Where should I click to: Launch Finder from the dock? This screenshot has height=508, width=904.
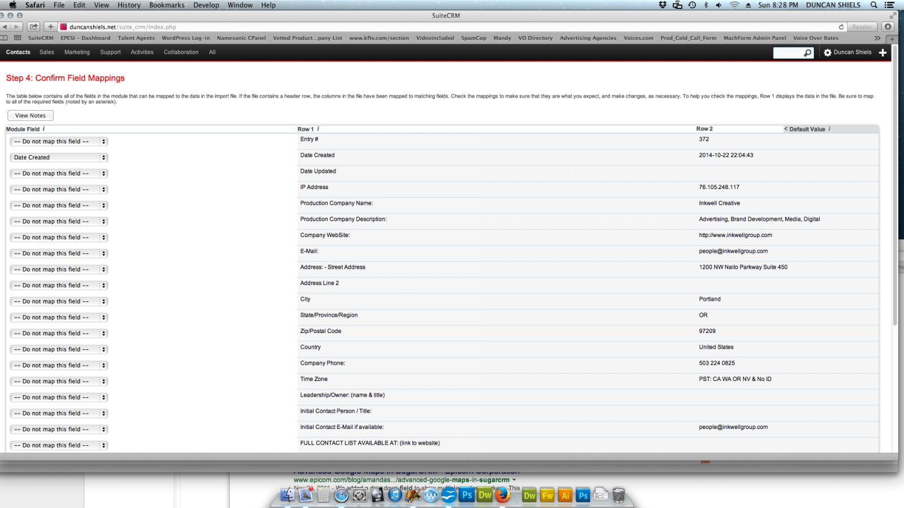(288, 495)
